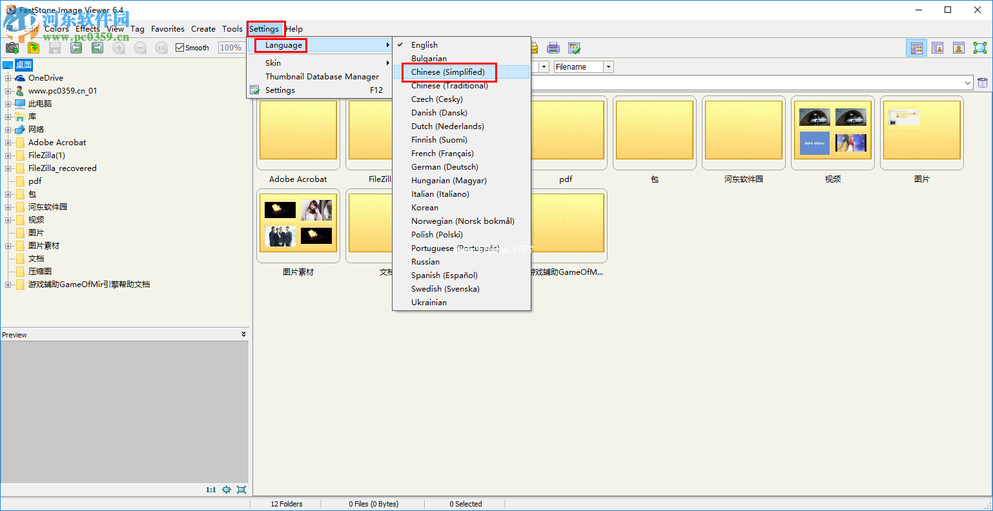Click the 1:1 actual size toolbar icon

(x=161, y=48)
